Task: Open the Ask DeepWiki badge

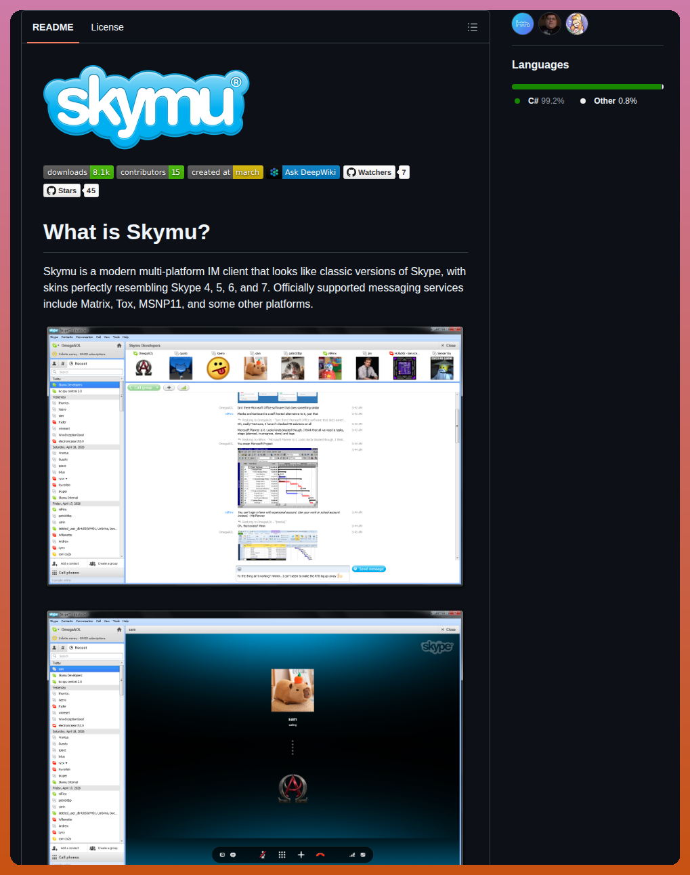Action: [303, 172]
